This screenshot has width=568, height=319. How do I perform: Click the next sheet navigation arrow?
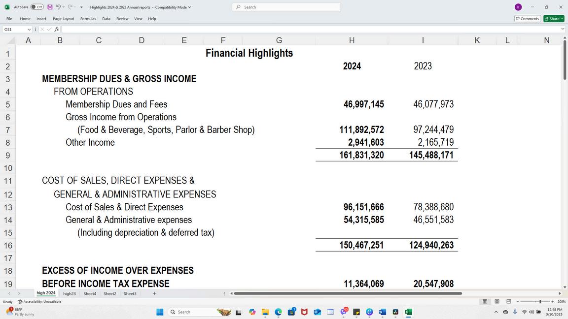[x=19, y=294]
